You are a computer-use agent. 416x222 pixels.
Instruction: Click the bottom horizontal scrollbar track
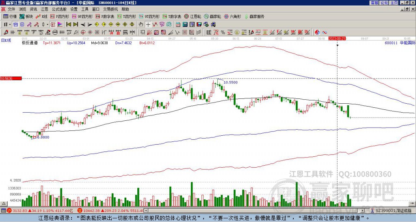pyautogui.click(x=244, y=211)
